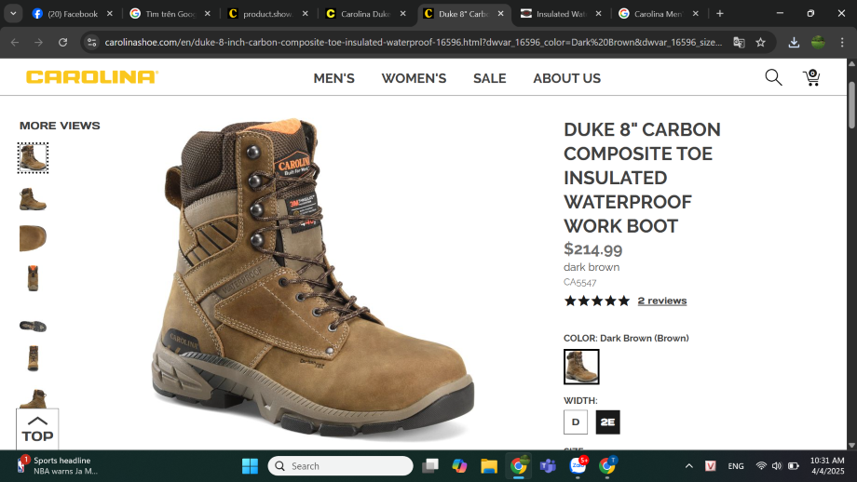The width and height of the screenshot is (857, 482).
Task: Open Microsoft Teams from the taskbar
Action: click(x=548, y=466)
